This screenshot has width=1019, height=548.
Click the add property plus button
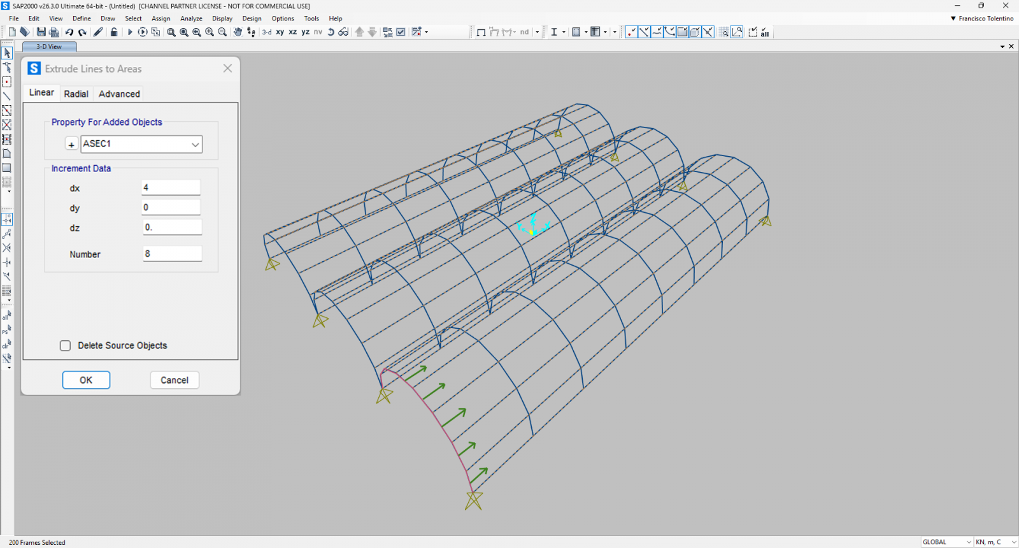point(71,145)
